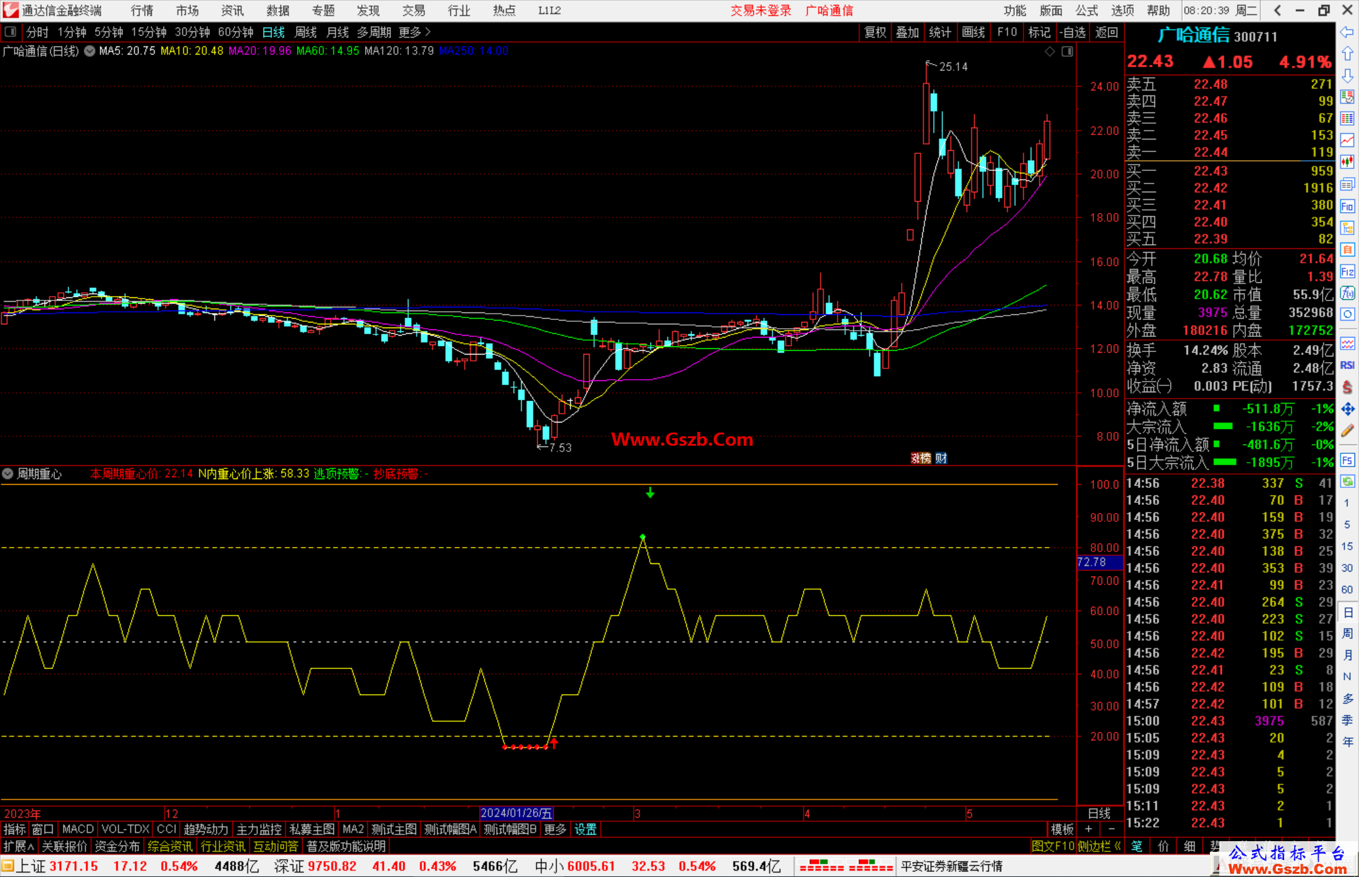This screenshot has height=877, width=1359.
Task: Collapse the 侧边栏 side panel
Action: click(x=1099, y=846)
